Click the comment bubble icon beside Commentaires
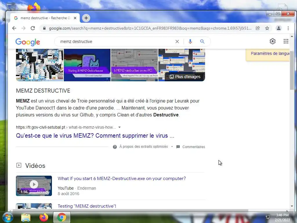Image resolution: width=297 pixels, height=223 pixels. click(178, 147)
